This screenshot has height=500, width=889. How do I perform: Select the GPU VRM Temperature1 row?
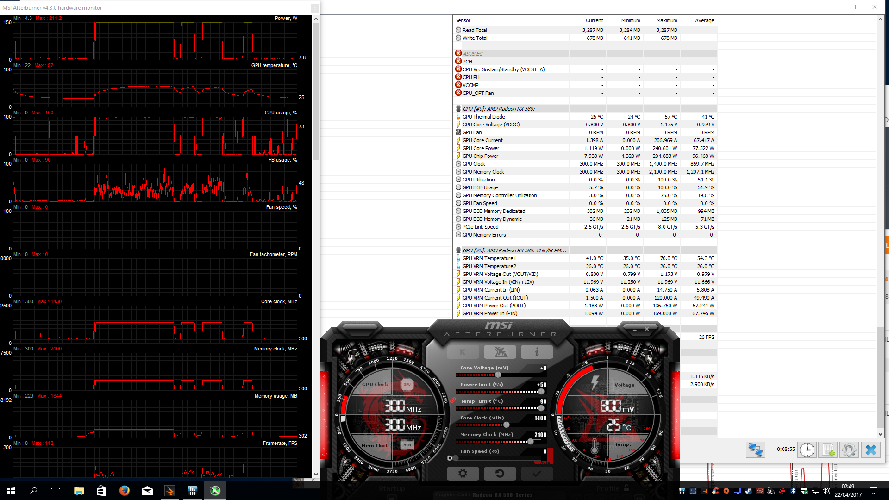(585, 258)
